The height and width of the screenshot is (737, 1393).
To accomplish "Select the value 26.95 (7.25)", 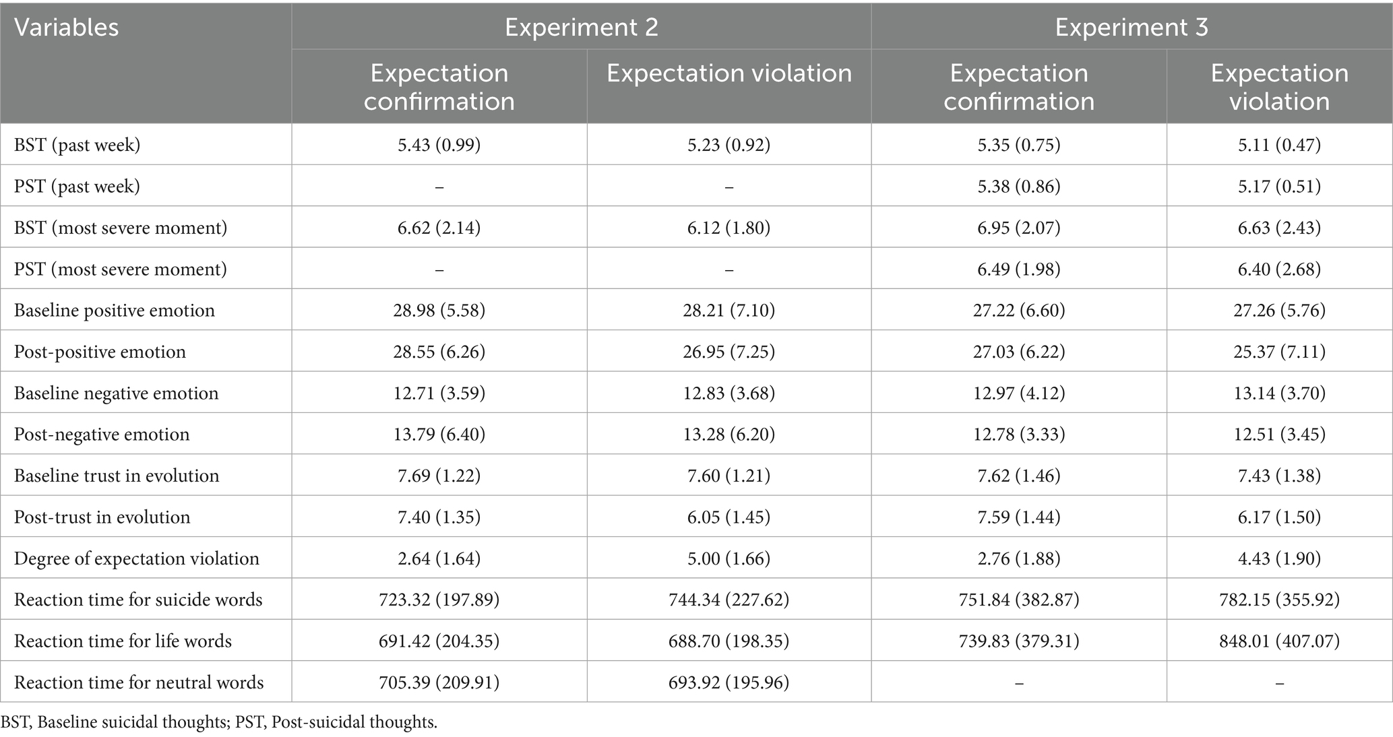I will point(729,352).
